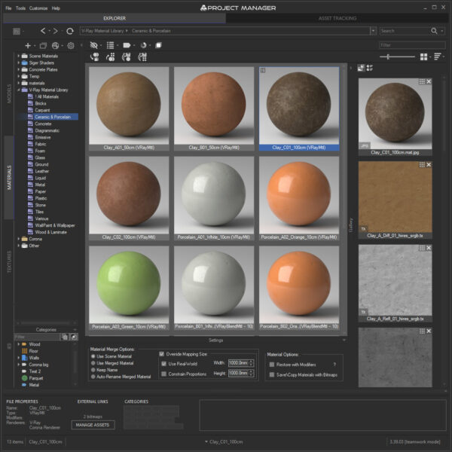This screenshot has width=452, height=452.
Task: Open the Customize menu
Action: click(x=38, y=8)
